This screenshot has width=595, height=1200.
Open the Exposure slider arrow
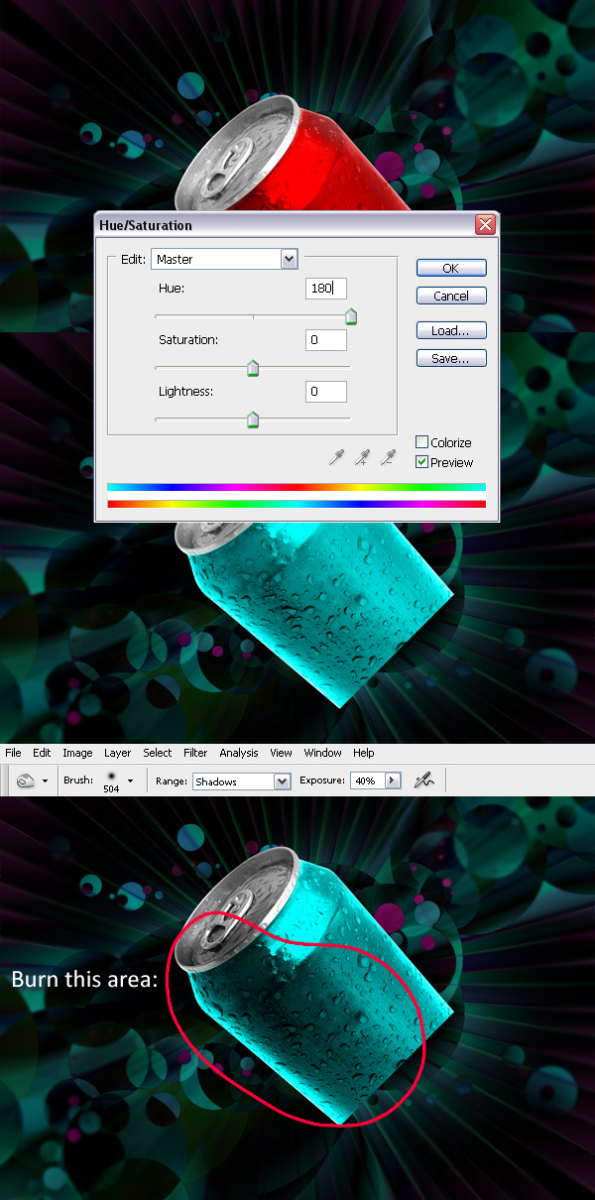pyautogui.click(x=393, y=781)
